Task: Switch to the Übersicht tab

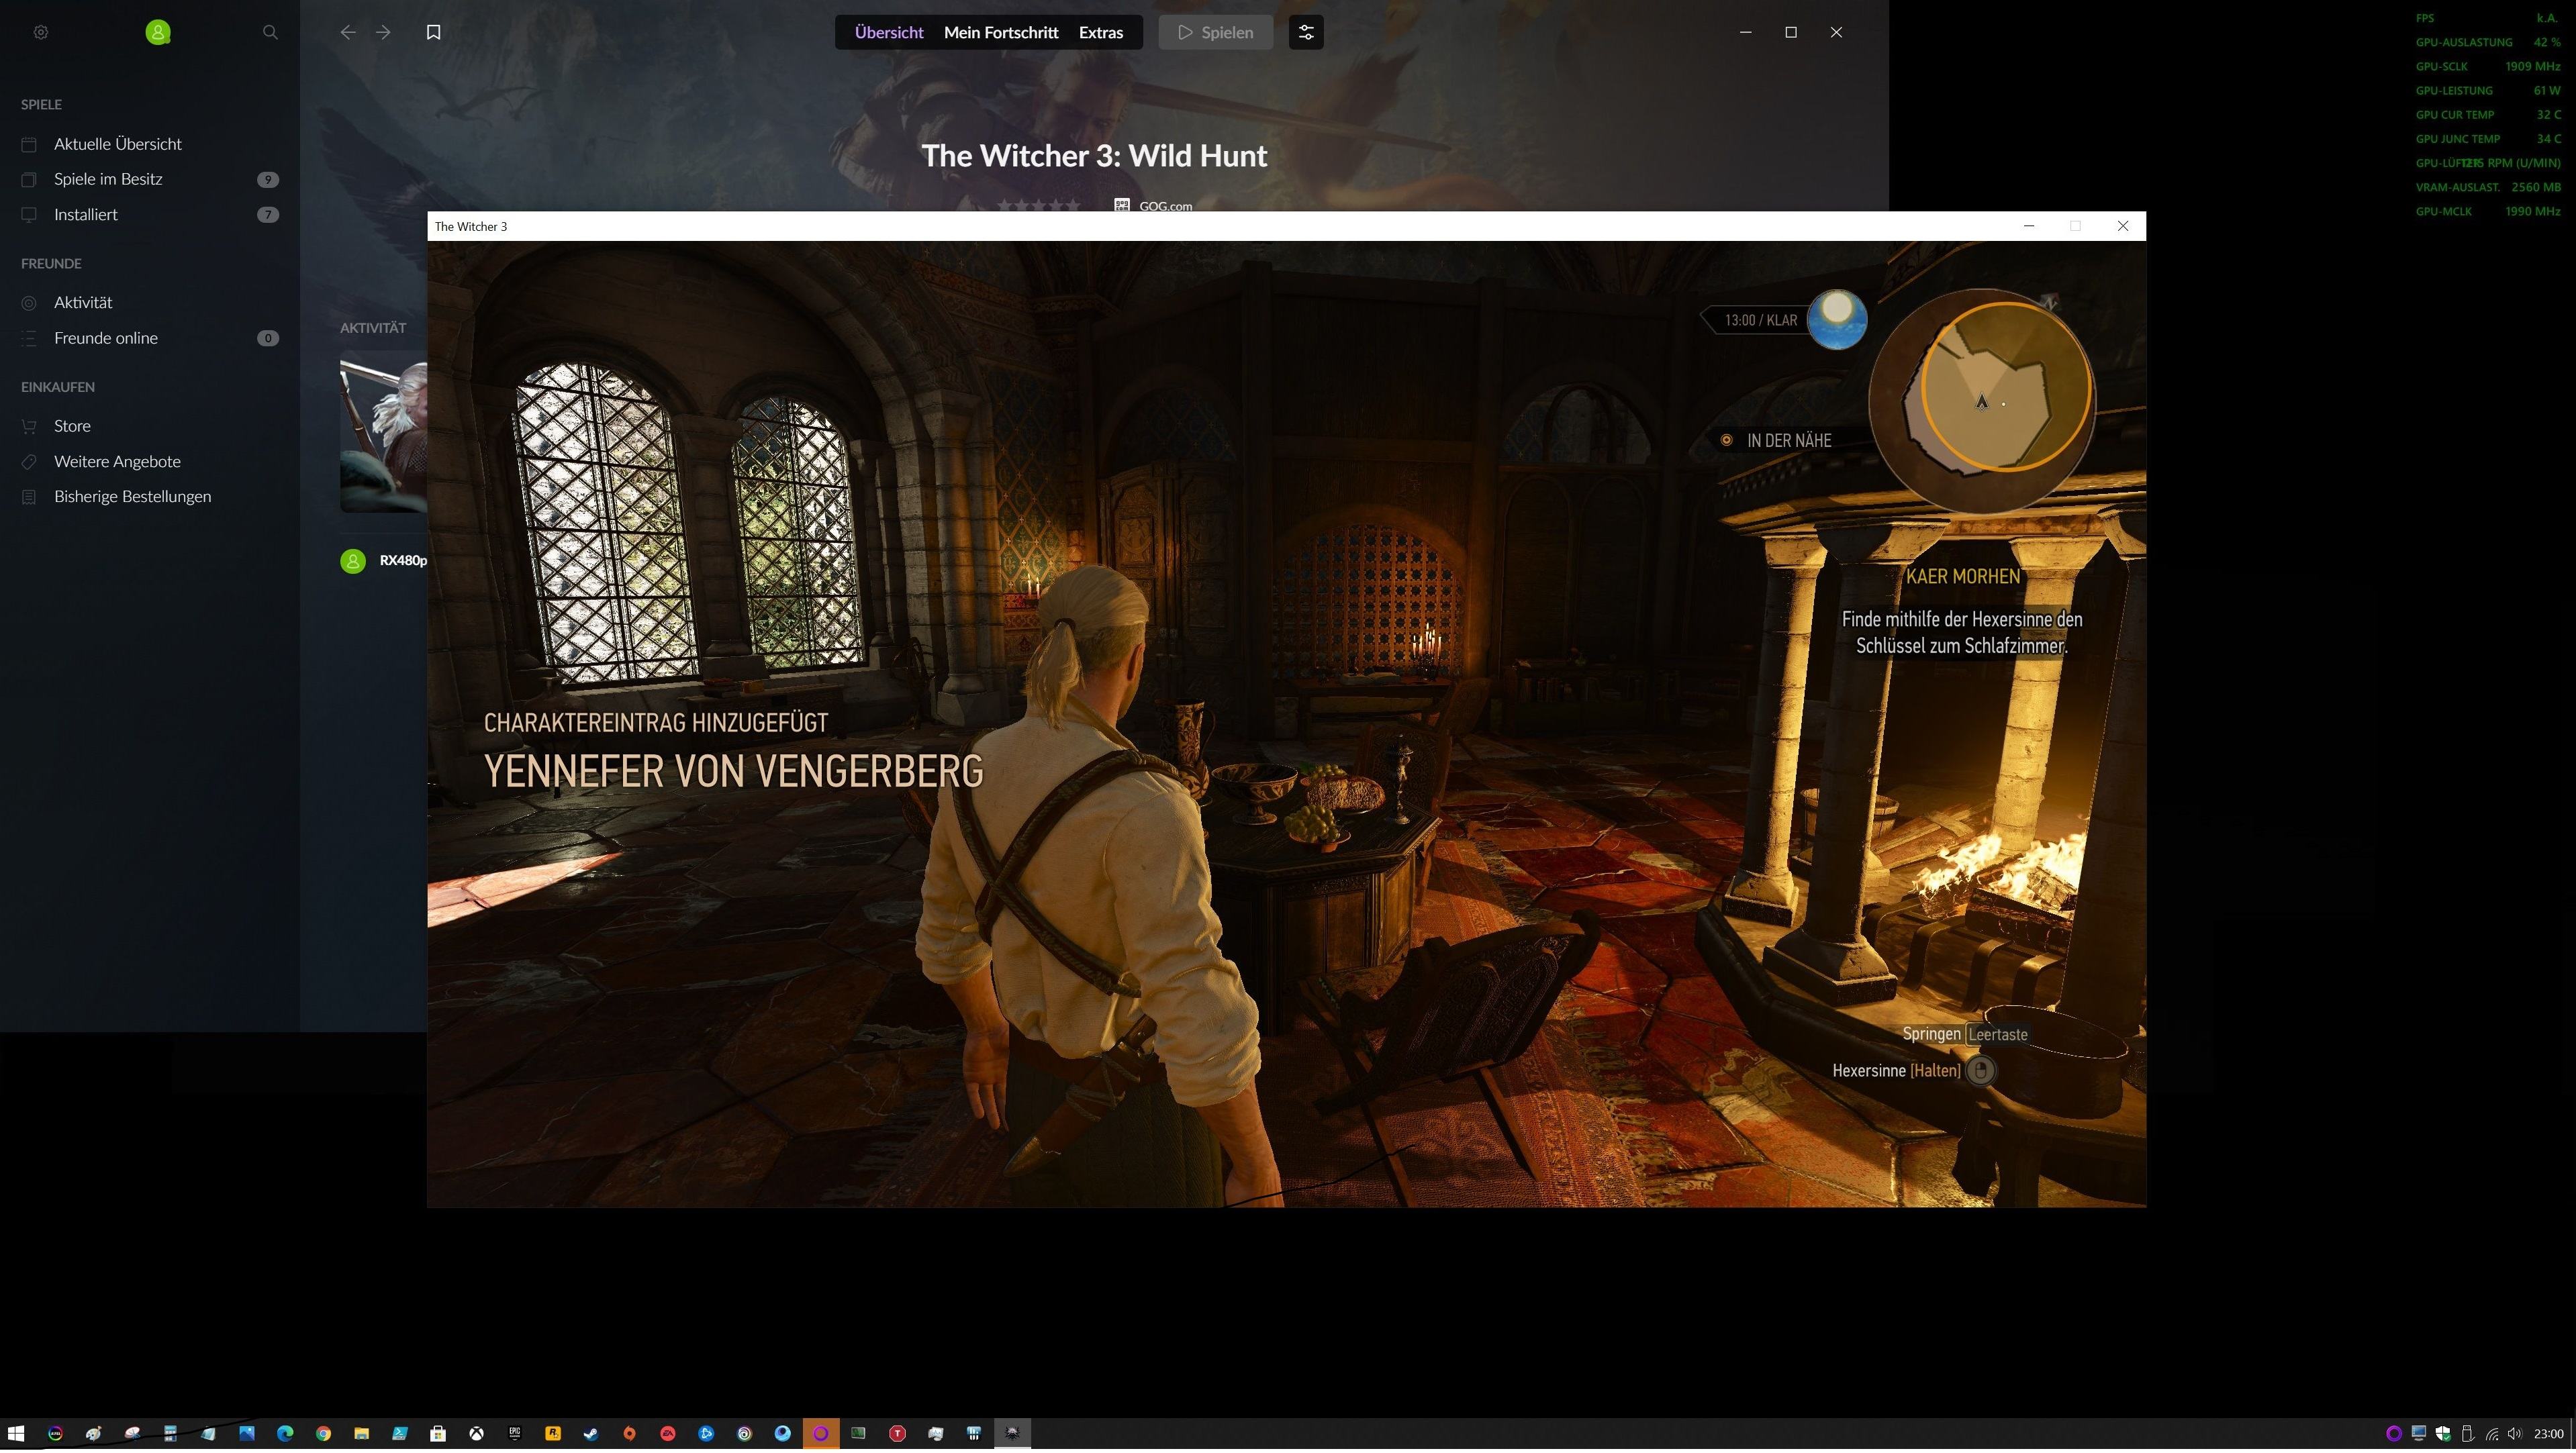Action: pyautogui.click(x=889, y=32)
